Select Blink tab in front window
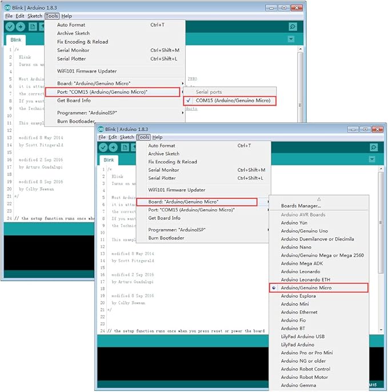The height and width of the screenshot is (392, 388). pos(109,160)
